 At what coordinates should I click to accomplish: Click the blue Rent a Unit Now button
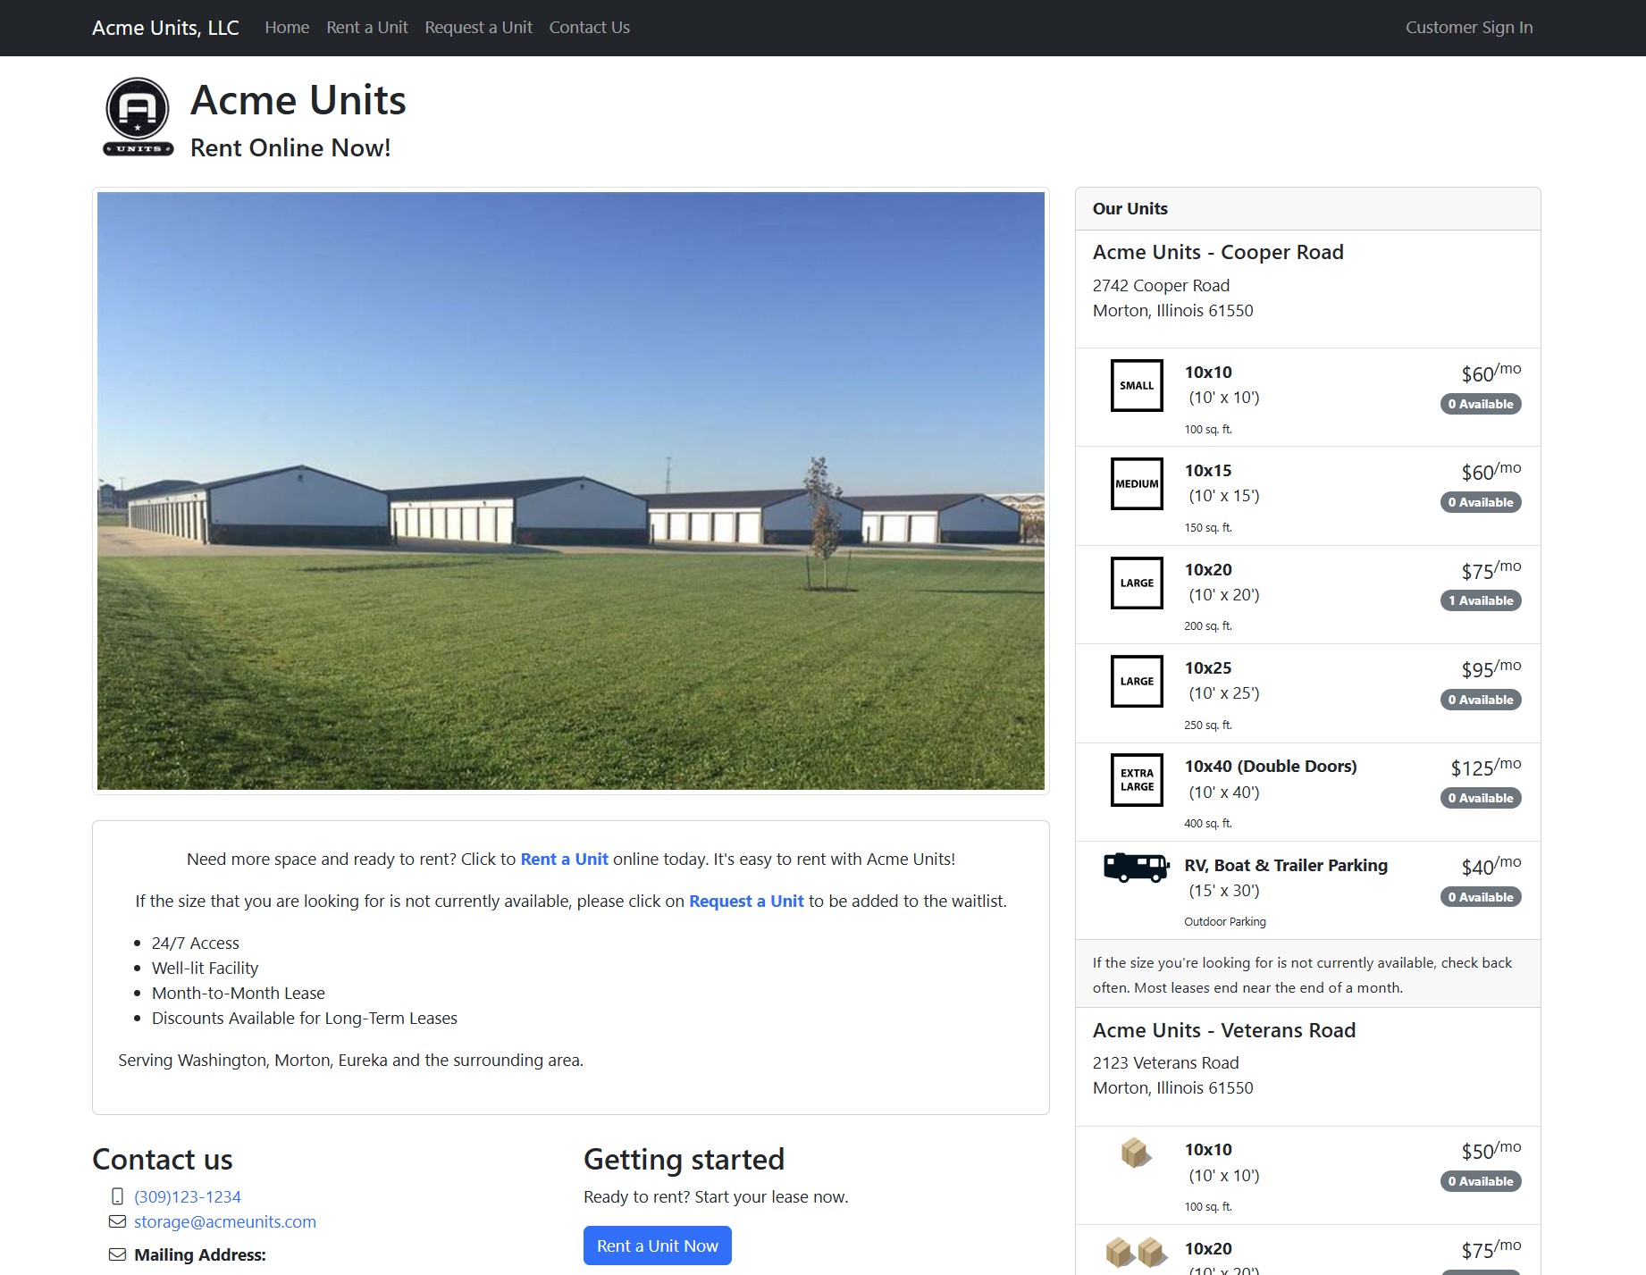658,1246
